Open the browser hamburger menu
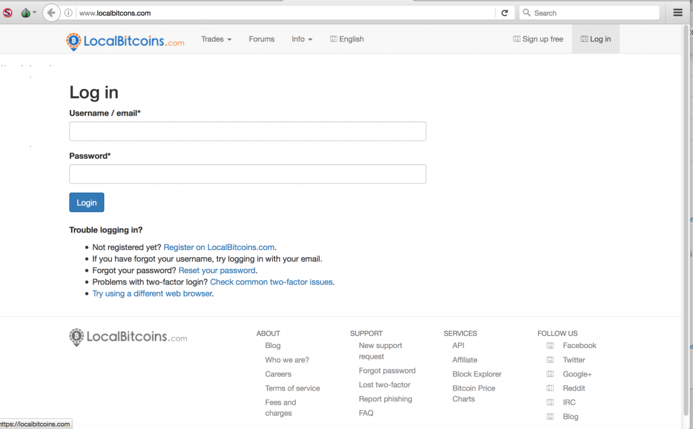The image size is (693, 429). pos(677,13)
